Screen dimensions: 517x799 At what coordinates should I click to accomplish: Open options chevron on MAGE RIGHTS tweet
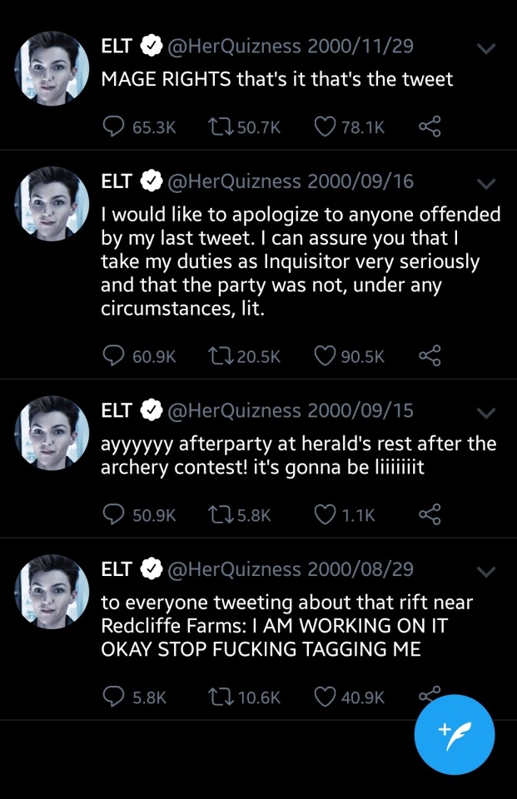tap(487, 50)
